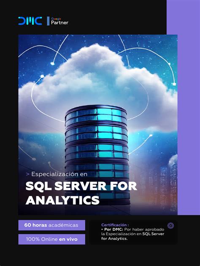Click the certification seal icon

pyautogui.click(x=170, y=226)
